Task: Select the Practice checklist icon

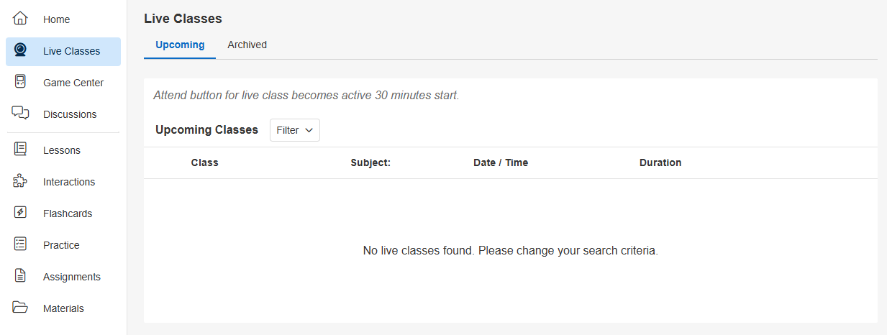Action: click(x=20, y=244)
